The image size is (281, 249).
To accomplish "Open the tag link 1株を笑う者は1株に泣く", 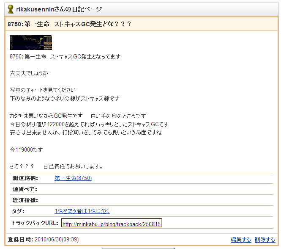I will 82,211.
